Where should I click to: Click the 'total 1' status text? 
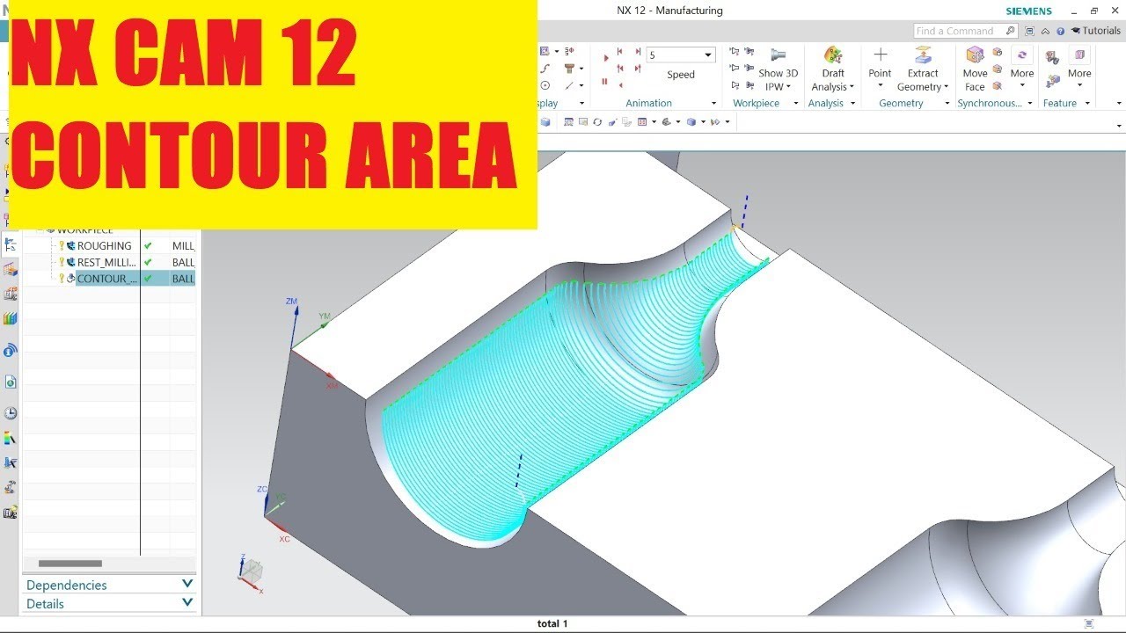coord(552,623)
